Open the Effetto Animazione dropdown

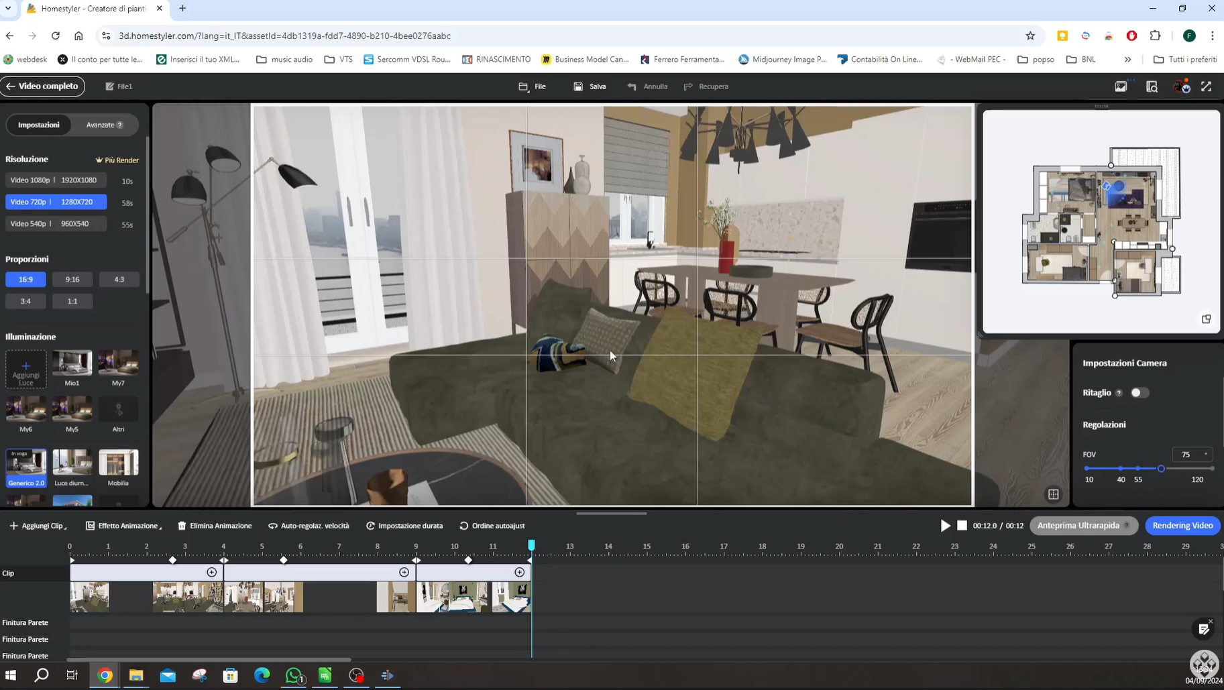[x=123, y=526]
